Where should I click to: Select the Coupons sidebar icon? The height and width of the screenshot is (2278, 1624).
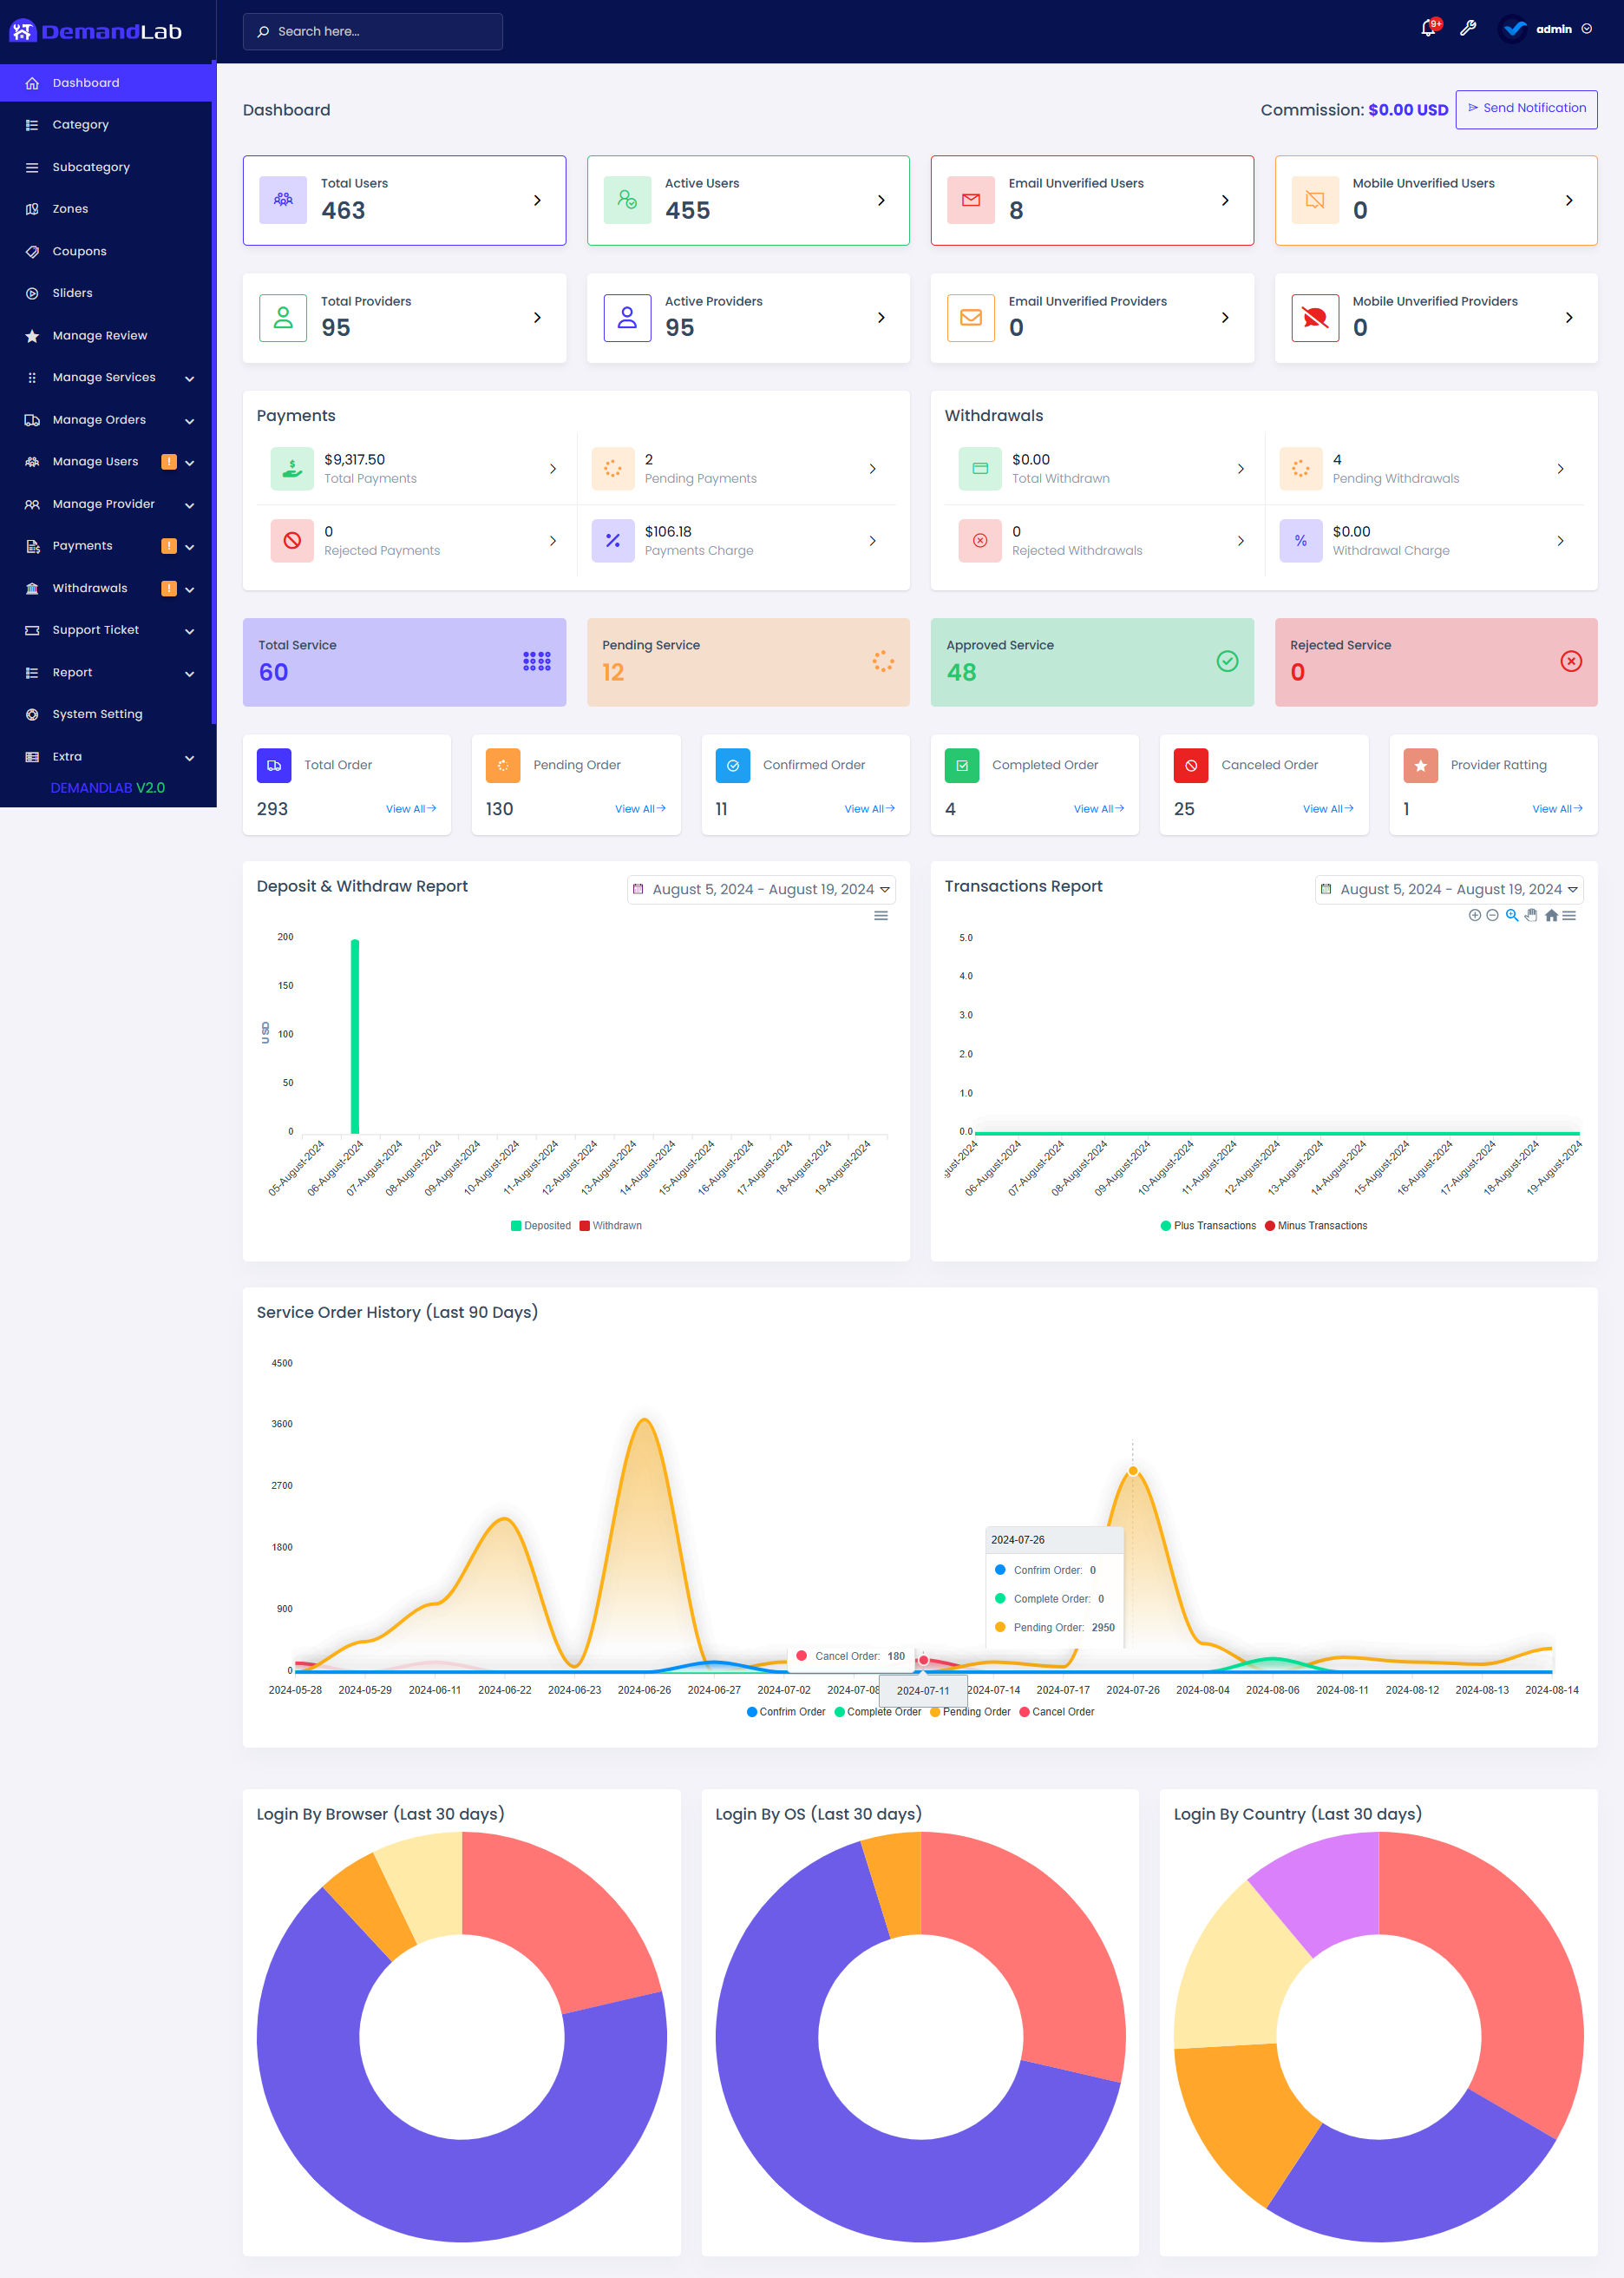coord(32,251)
